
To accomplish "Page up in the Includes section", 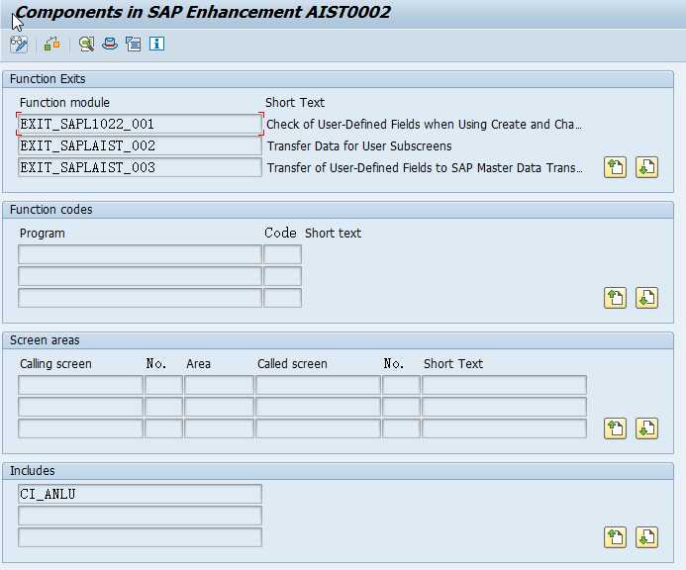I will pyautogui.click(x=615, y=537).
